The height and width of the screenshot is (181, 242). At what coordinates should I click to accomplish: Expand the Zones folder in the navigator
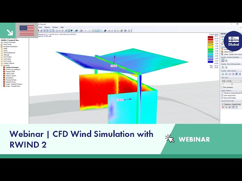pos(2,51)
